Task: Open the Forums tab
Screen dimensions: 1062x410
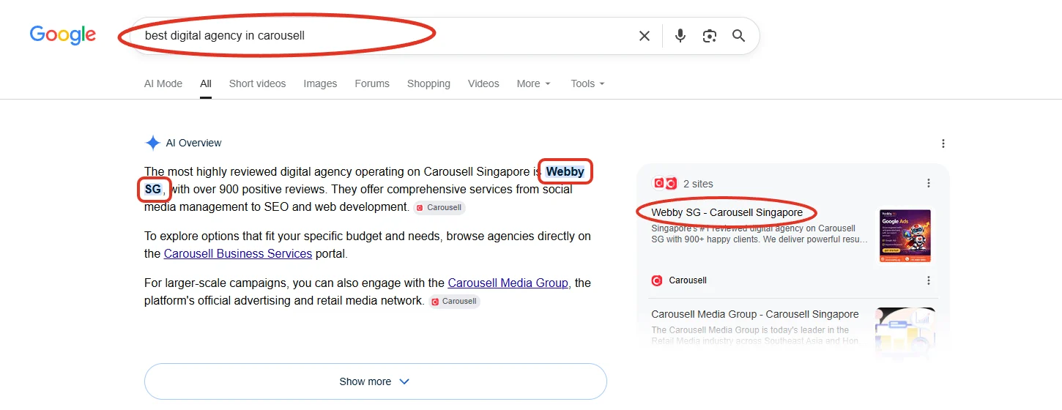Action: pos(372,83)
